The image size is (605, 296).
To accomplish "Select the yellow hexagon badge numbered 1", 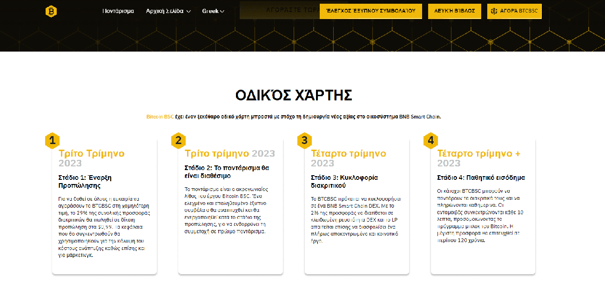I will pos(53,139).
